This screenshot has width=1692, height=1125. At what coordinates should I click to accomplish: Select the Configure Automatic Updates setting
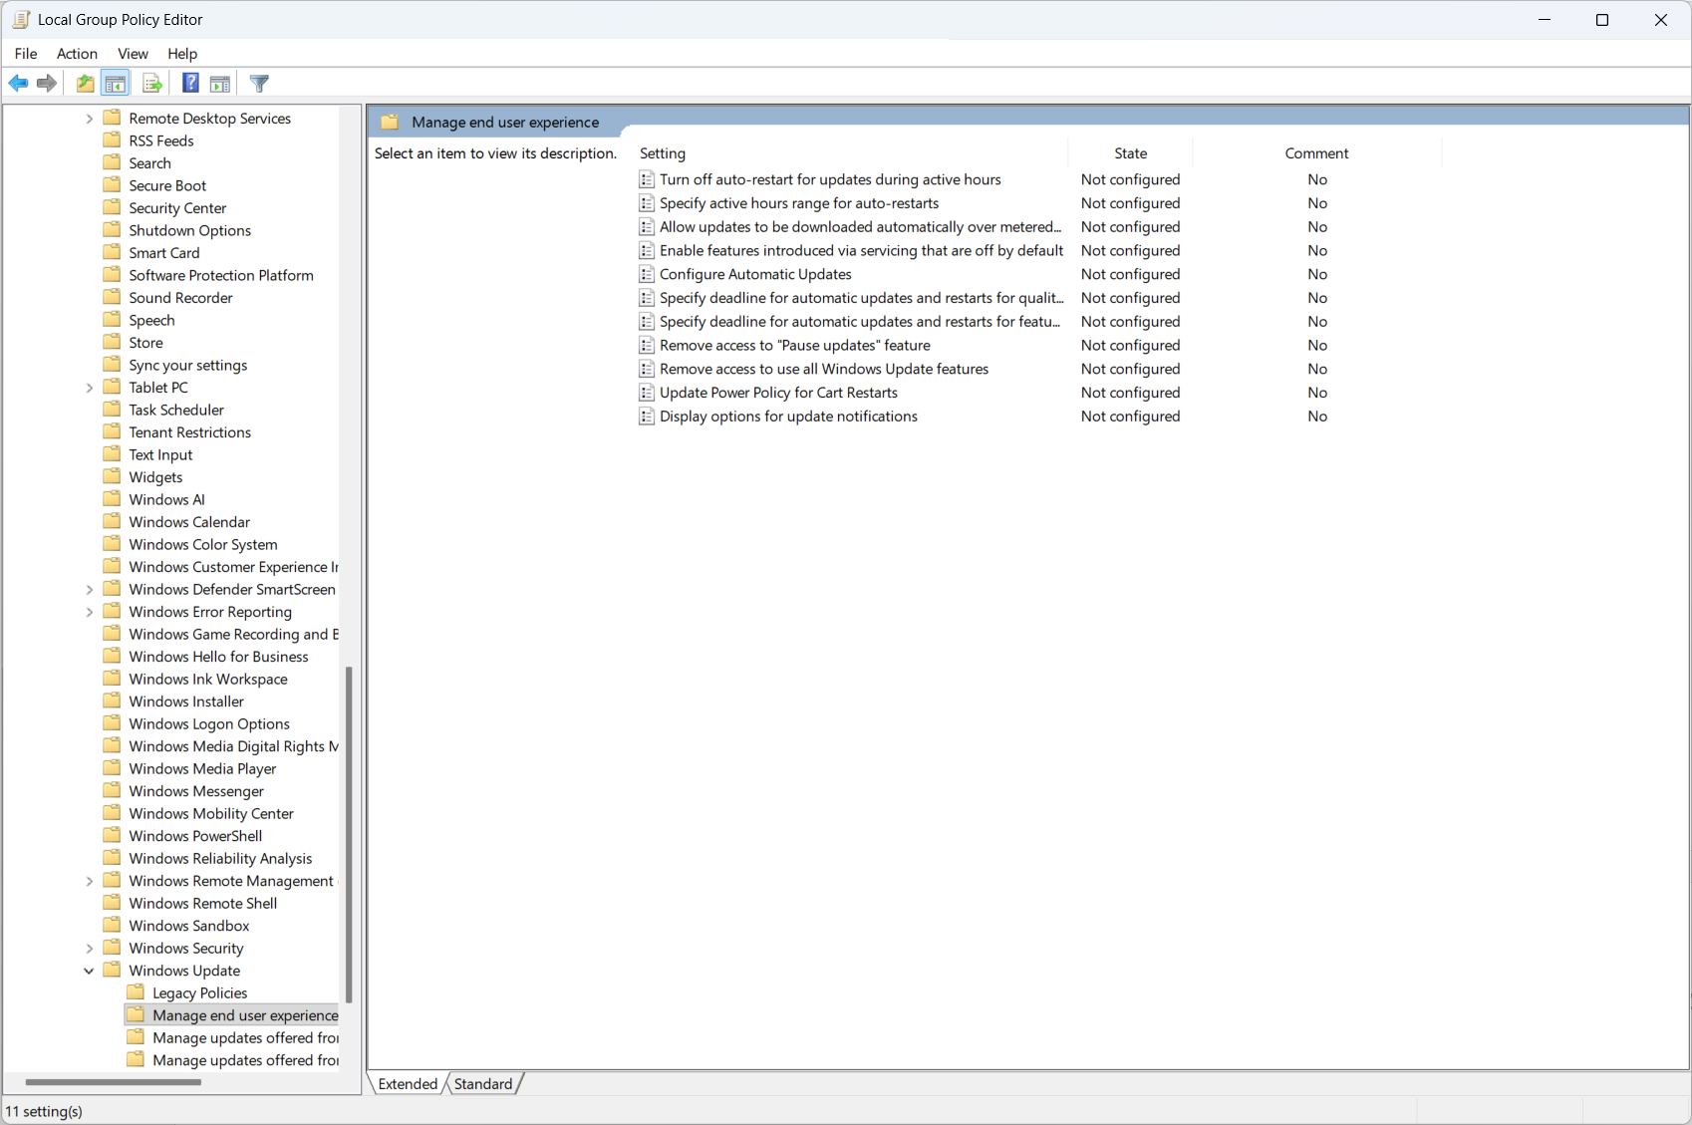point(755,274)
